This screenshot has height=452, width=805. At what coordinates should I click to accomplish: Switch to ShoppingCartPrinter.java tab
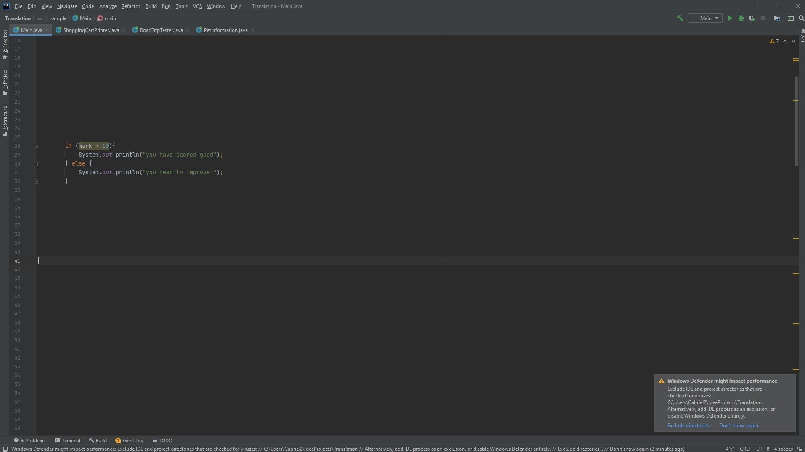tap(90, 30)
